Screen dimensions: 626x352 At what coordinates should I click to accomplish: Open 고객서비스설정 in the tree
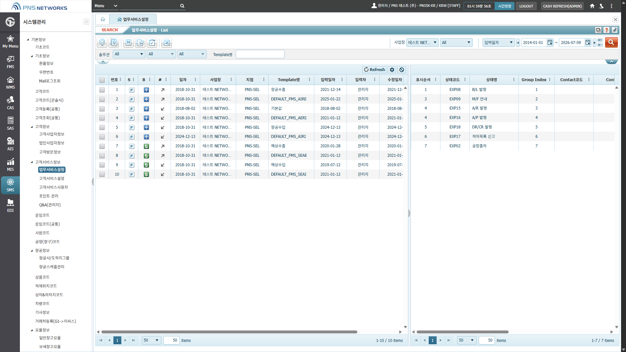(52, 178)
